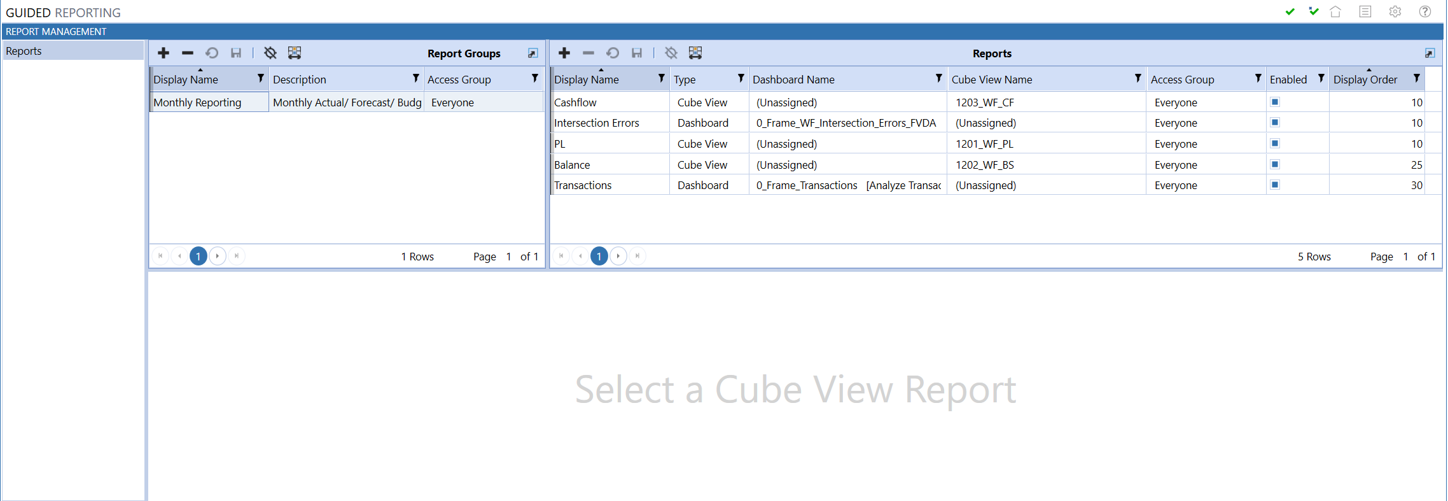Open the Cube View Name filter funnel
The width and height of the screenshot is (1448, 501).
click(x=1138, y=78)
